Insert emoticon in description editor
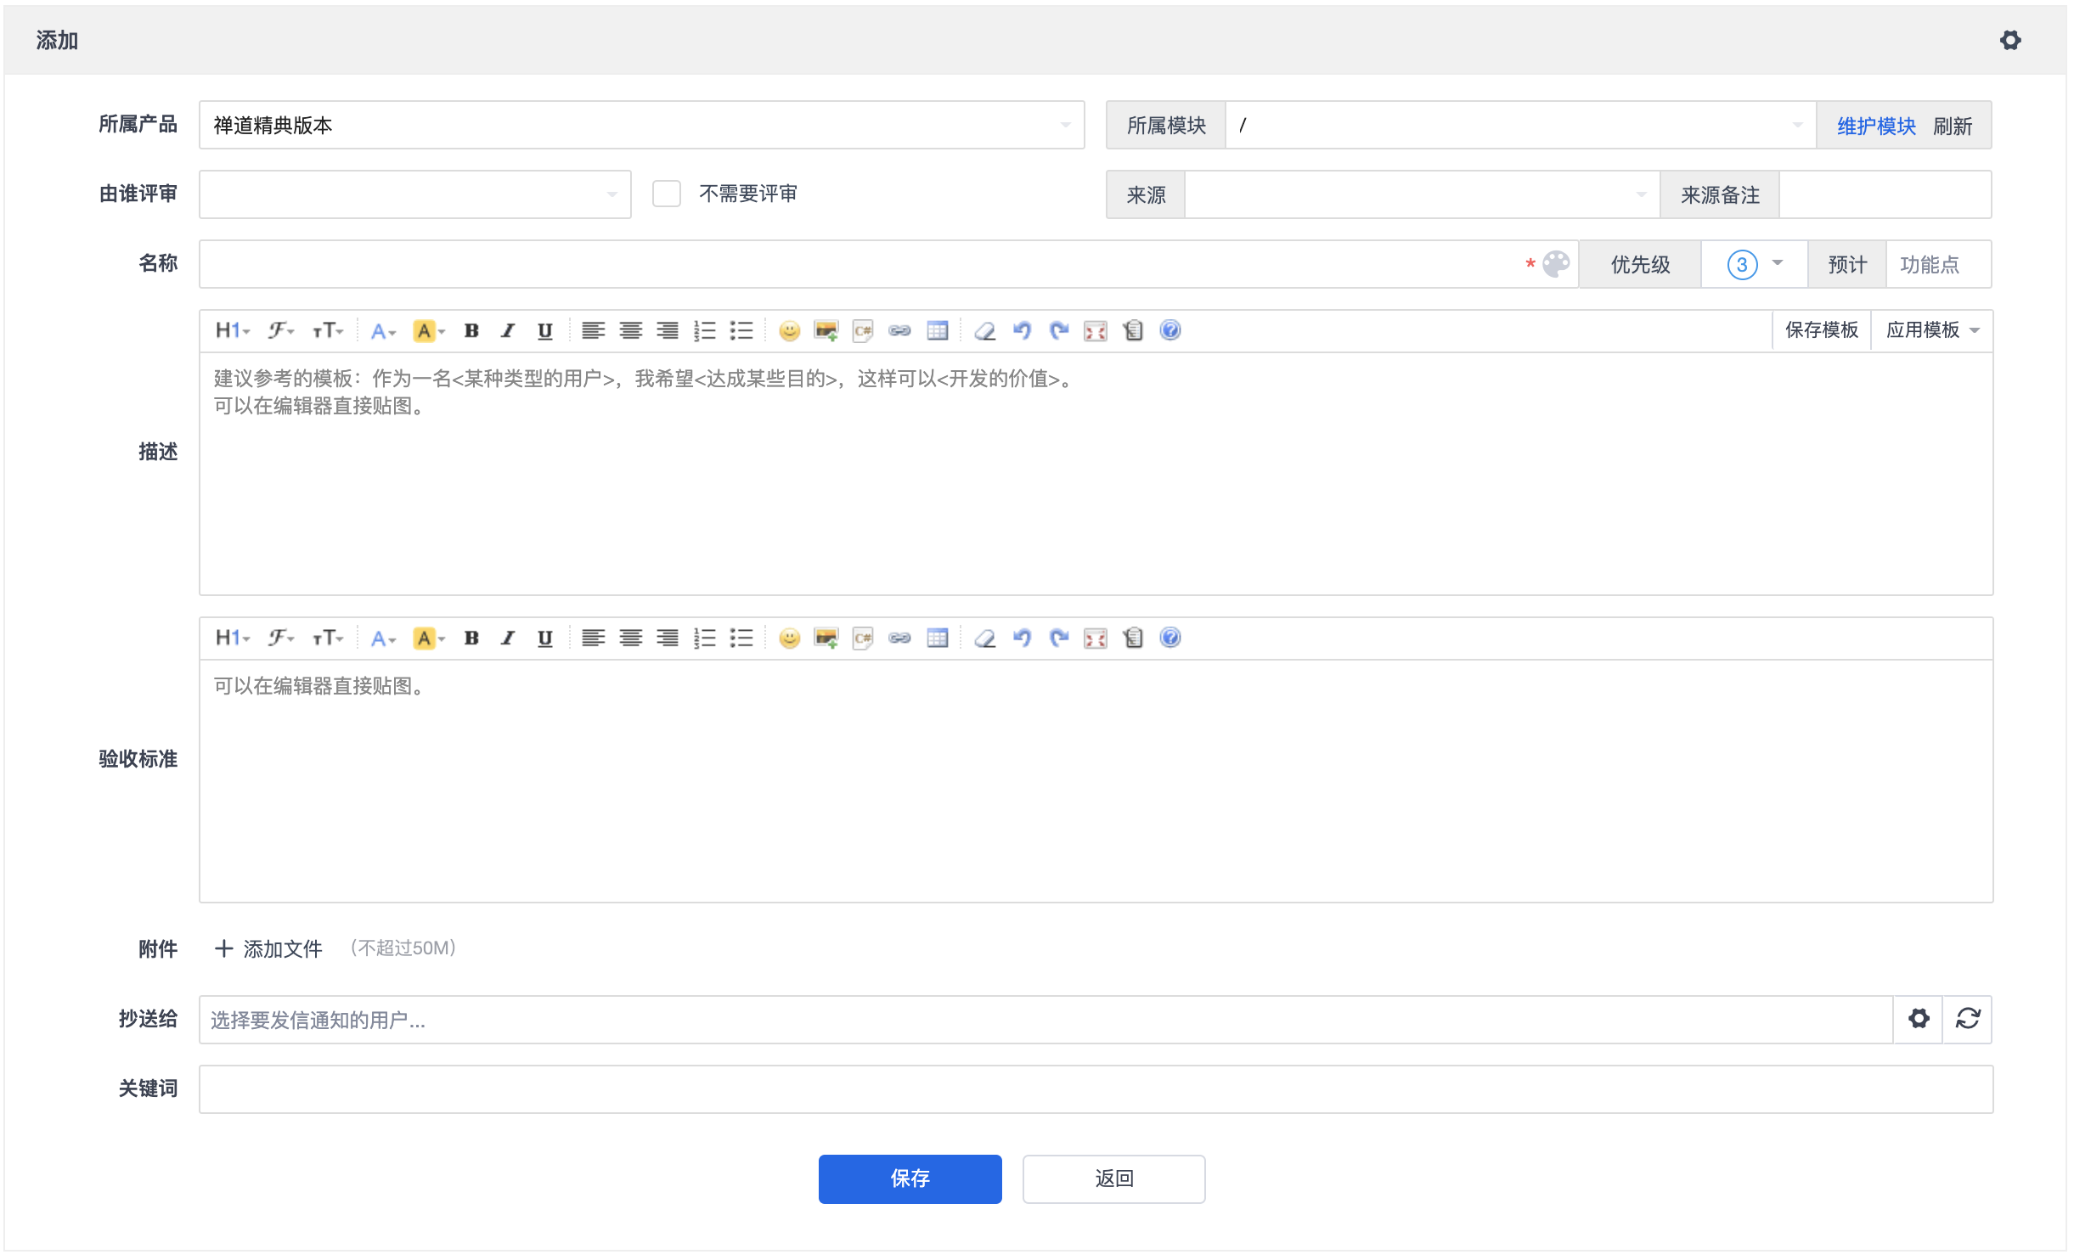Viewport: 2074px width, 1260px height. (x=789, y=331)
